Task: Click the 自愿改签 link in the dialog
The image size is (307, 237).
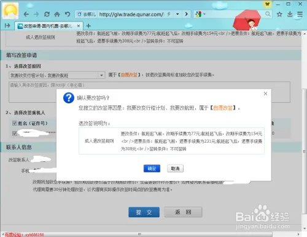Action: tap(223, 108)
